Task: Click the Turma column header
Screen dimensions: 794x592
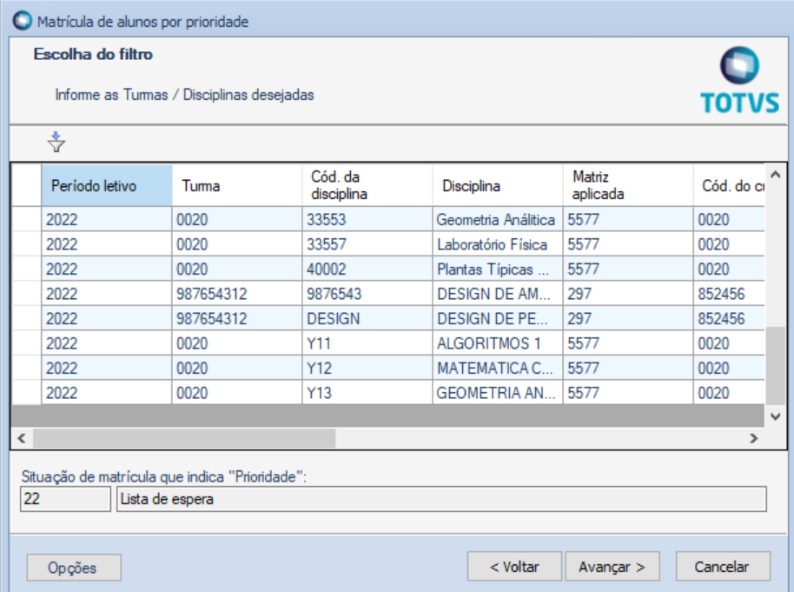Action: [237, 185]
